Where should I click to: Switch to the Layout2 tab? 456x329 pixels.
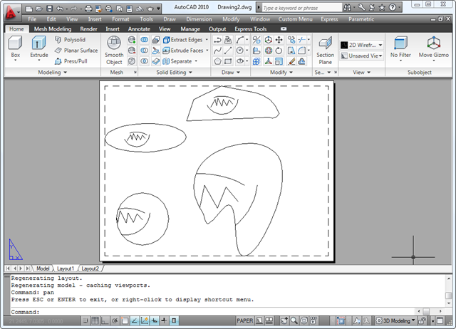pyautogui.click(x=89, y=268)
